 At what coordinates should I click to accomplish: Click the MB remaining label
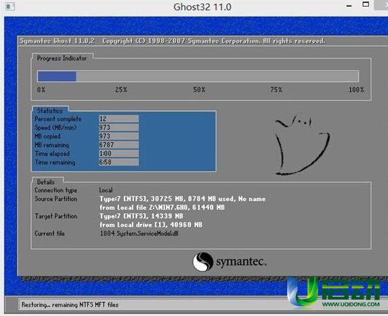51,145
